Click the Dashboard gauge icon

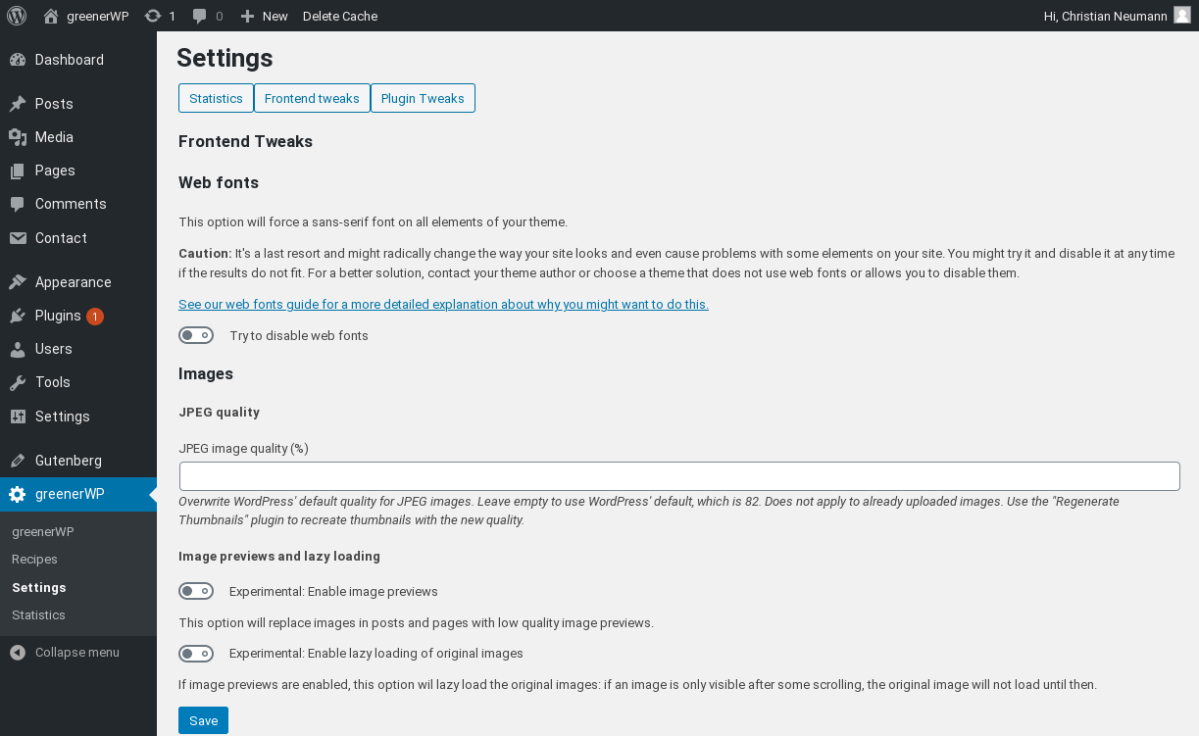18,60
